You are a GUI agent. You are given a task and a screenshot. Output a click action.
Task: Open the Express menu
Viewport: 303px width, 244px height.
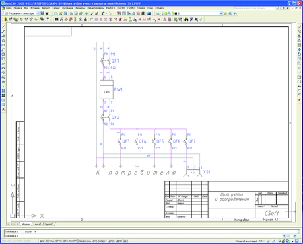(141, 8)
